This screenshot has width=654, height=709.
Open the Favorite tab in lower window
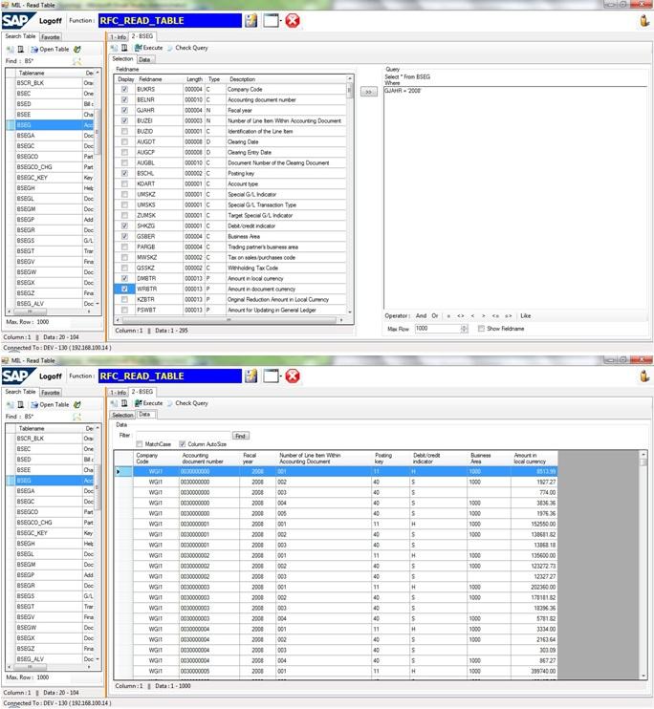51,393
